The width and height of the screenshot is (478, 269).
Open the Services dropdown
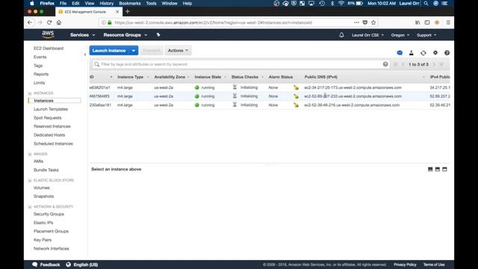click(83, 35)
